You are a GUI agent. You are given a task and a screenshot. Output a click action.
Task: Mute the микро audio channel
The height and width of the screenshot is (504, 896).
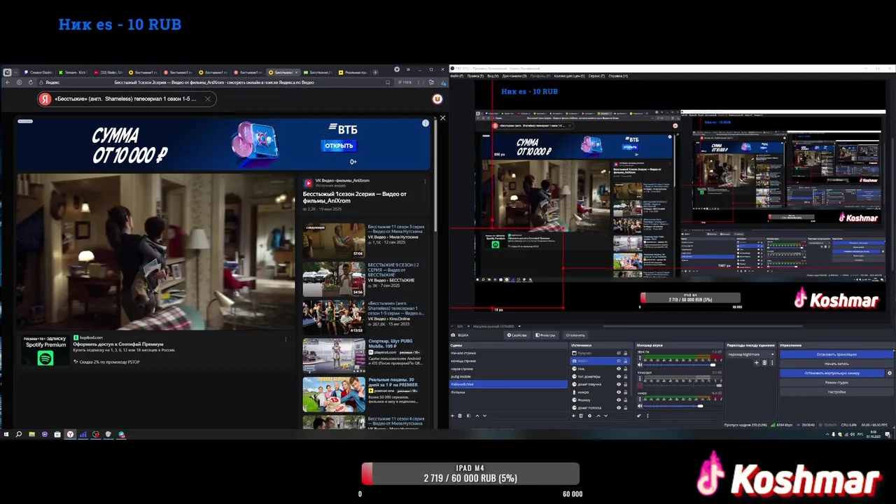click(x=640, y=406)
